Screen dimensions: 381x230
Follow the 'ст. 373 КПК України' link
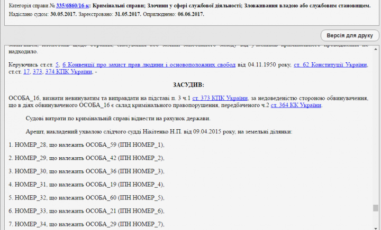click(x=220, y=98)
